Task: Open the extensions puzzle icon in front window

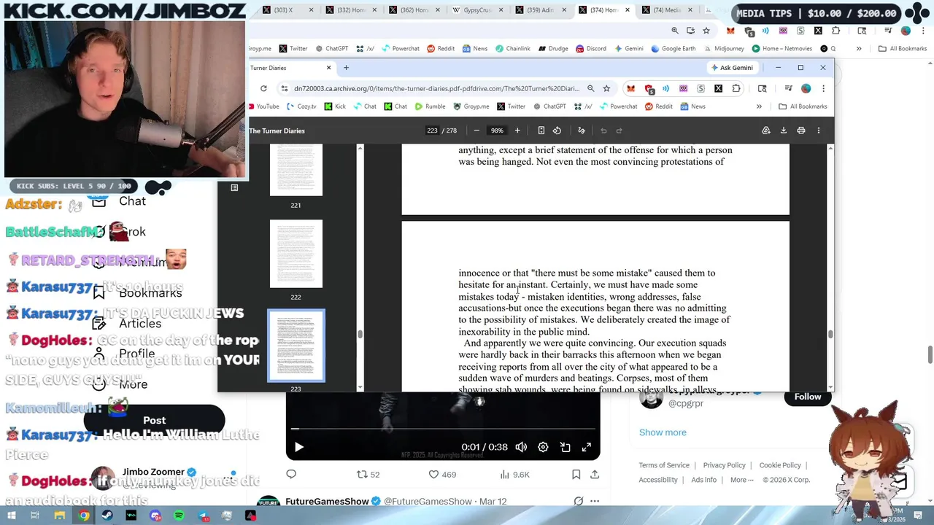Action: click(736, 88)
